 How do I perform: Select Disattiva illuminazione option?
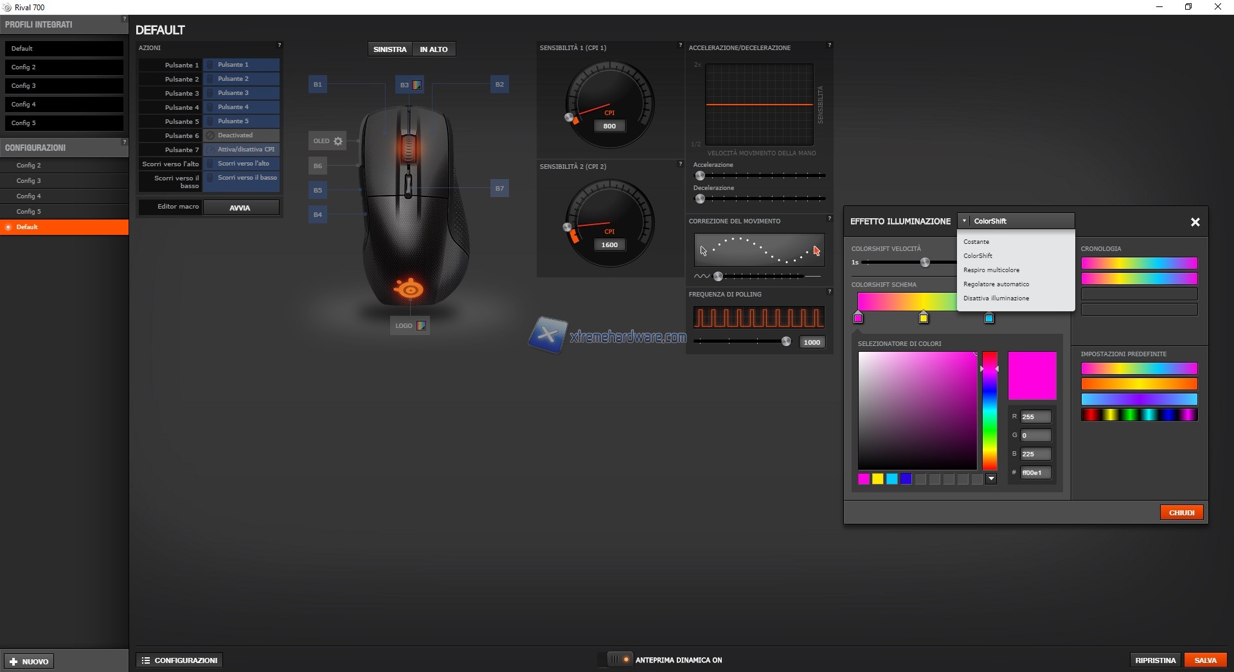(x=996, y=298)
